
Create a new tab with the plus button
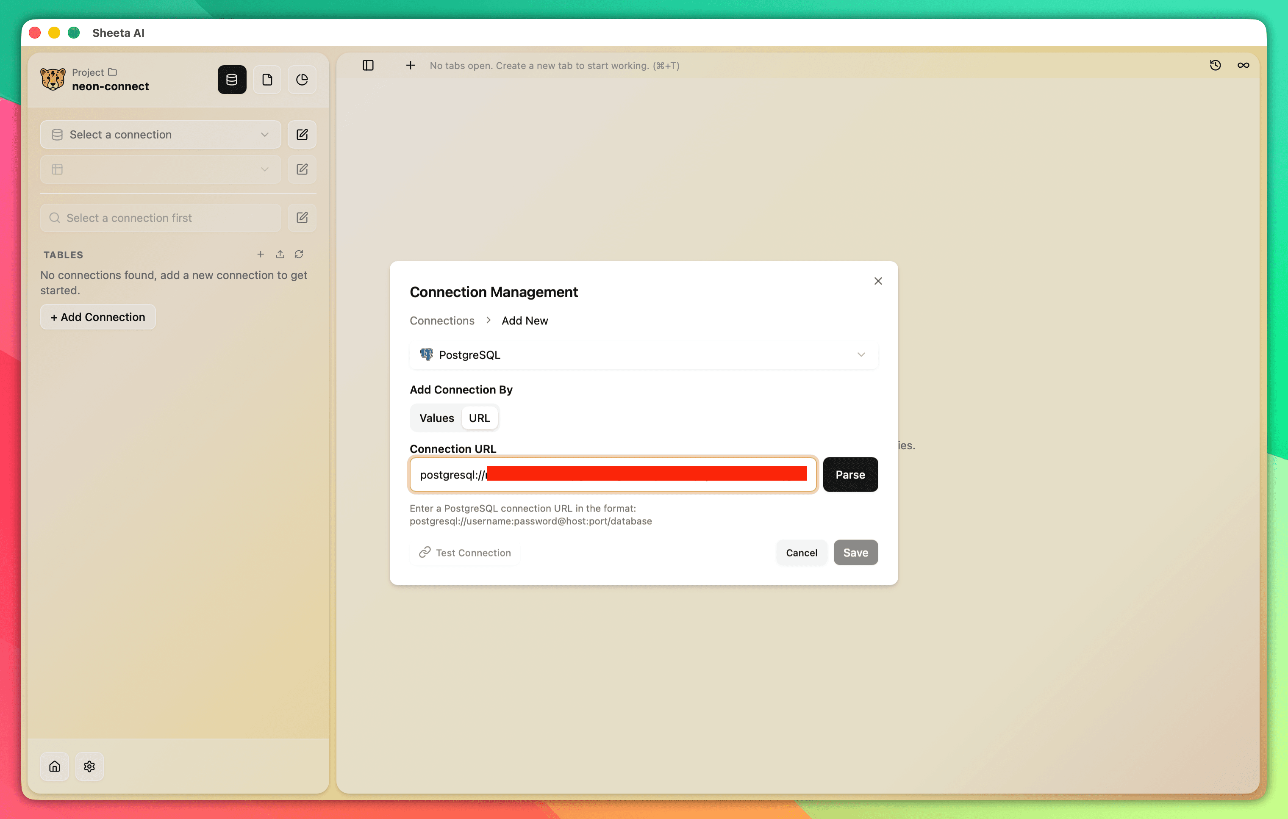coord(410,65)
